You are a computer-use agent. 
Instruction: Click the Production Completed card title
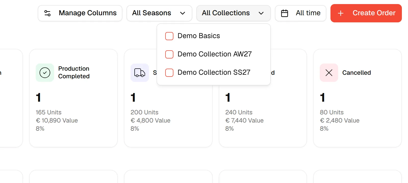(74, 72)
